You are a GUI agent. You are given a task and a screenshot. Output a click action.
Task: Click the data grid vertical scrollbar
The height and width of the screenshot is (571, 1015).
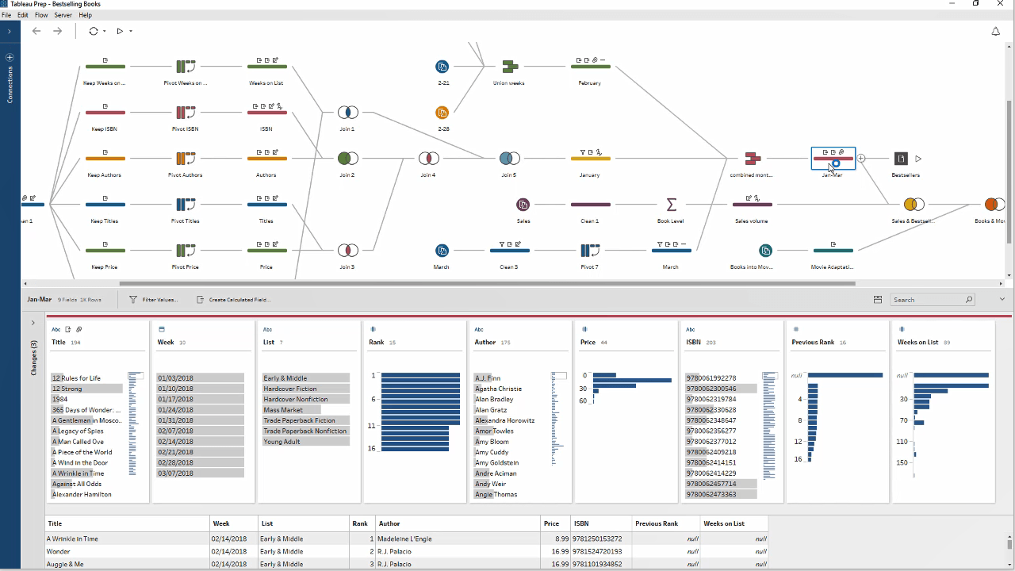[1009, 544]
